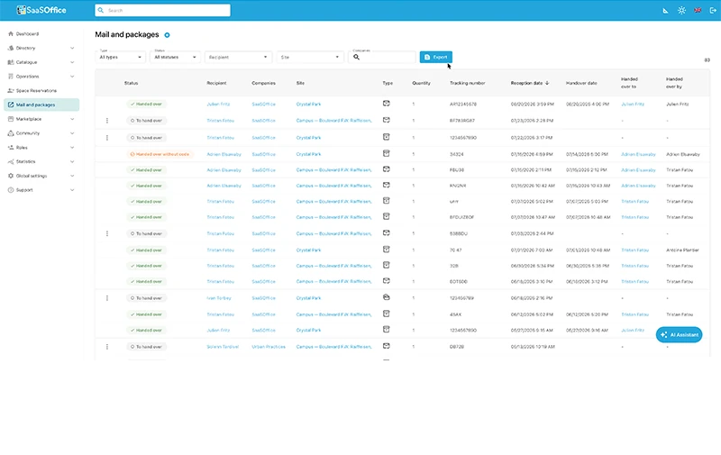The width and height of the screenshot is (721, 455).
Task: Click the logout icon in top bar
Action: 713,10
